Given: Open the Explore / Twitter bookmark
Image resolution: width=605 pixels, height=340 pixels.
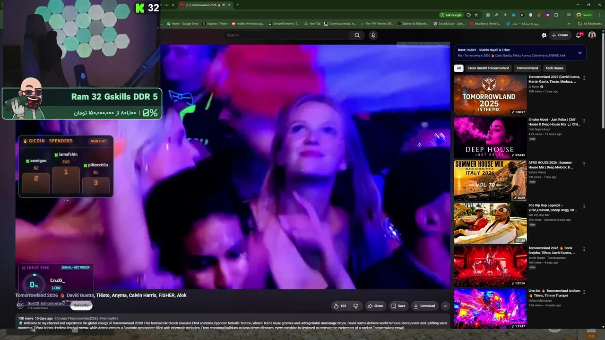Looking at the screenshot, I should click(x=215, y=24).
